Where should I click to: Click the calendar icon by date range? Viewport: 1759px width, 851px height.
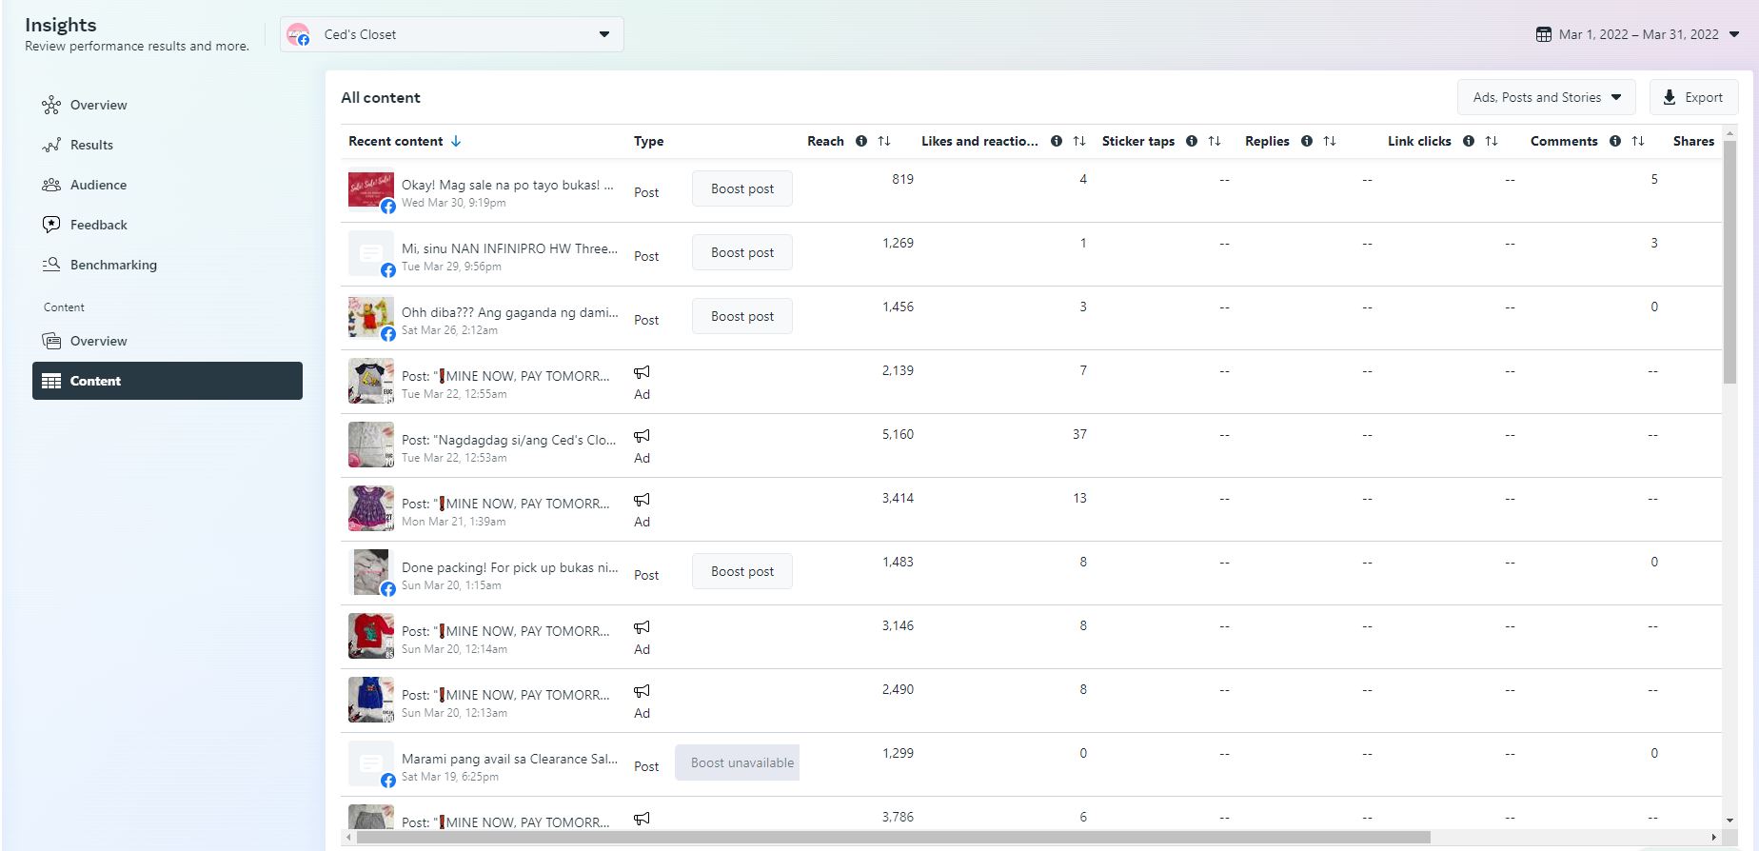click(1544, 34)
